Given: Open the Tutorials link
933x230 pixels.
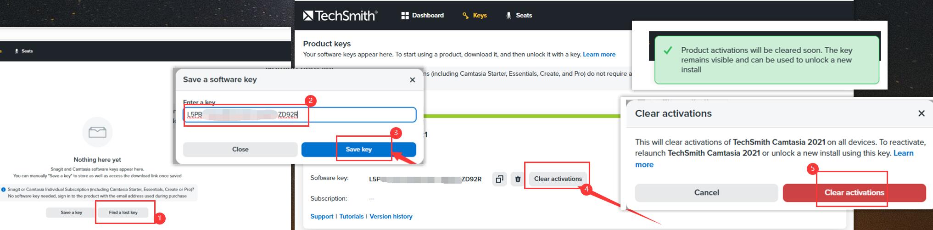Looking at the screenshot, I should (351, 216).
